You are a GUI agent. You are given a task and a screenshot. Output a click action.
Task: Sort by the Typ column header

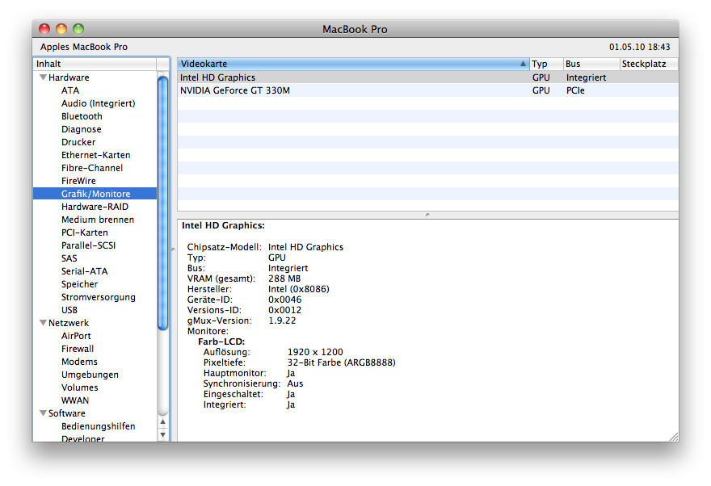546,64
